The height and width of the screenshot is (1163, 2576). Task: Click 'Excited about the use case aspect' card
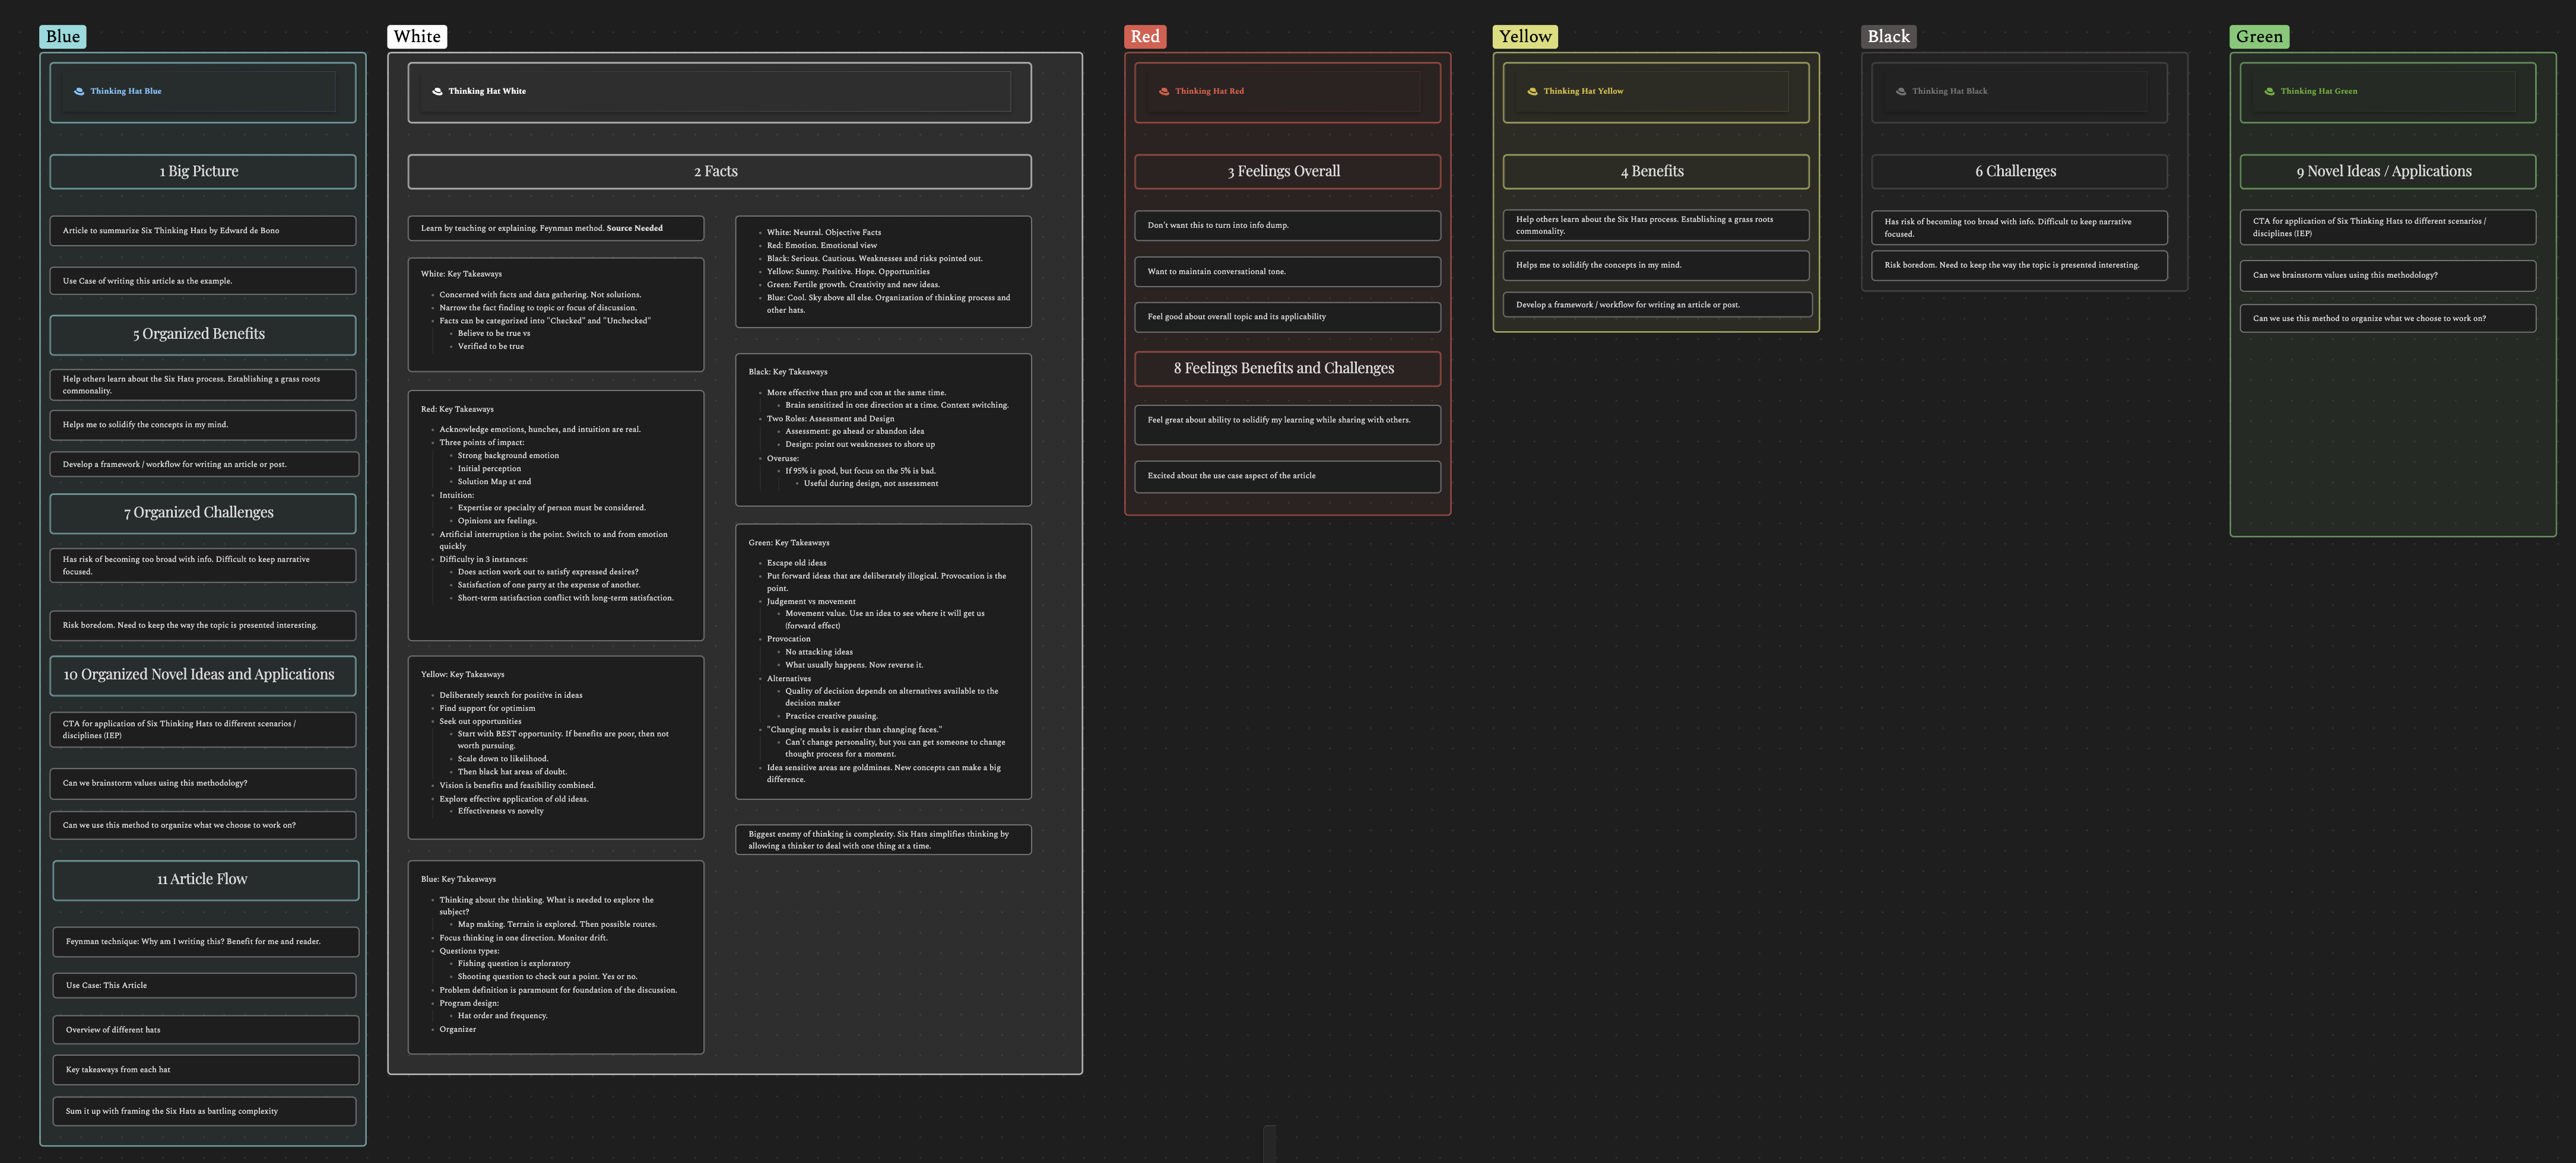point(1287,476)
